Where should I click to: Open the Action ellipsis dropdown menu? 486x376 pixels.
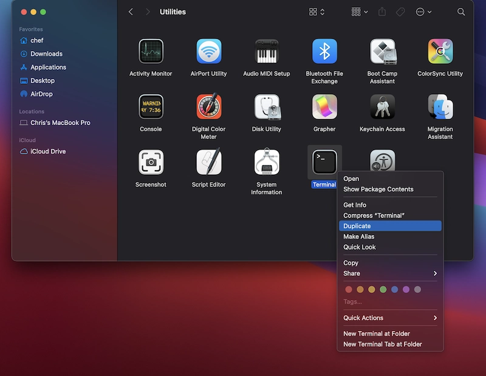[423, 12]
